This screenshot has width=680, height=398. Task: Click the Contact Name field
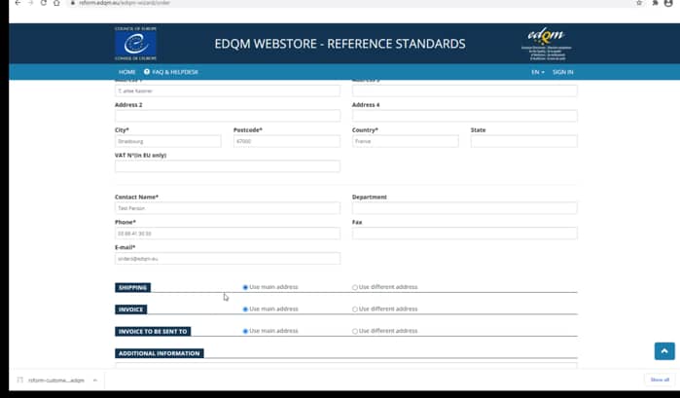click(228, 208)
